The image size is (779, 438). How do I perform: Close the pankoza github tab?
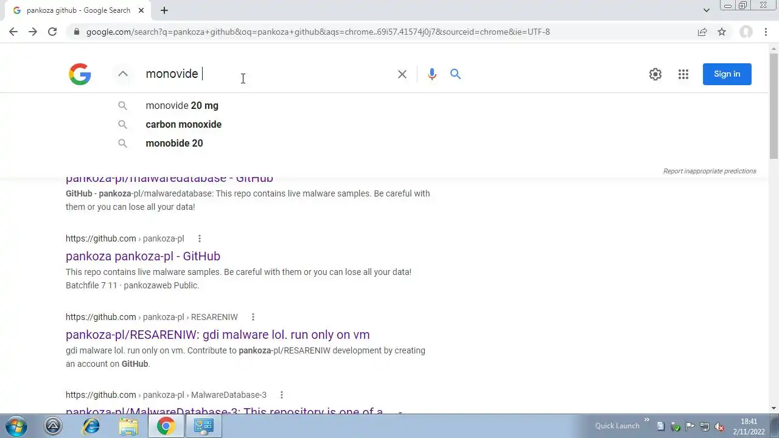tap(141, 10)
